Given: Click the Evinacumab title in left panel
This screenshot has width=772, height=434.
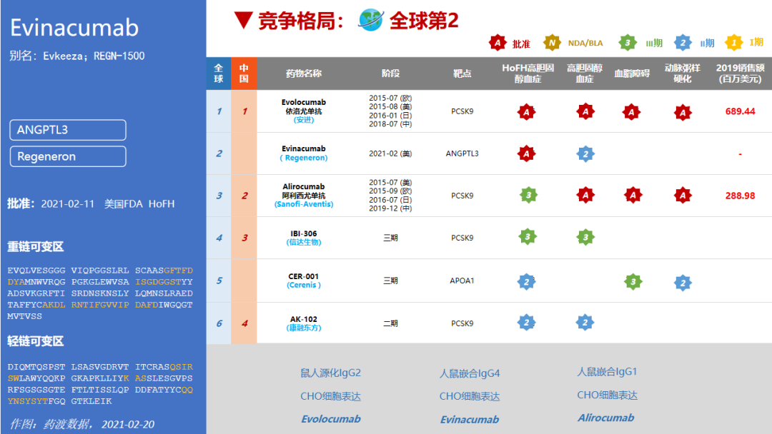Looking at the screenshot, I should click(x=74, y=28).
